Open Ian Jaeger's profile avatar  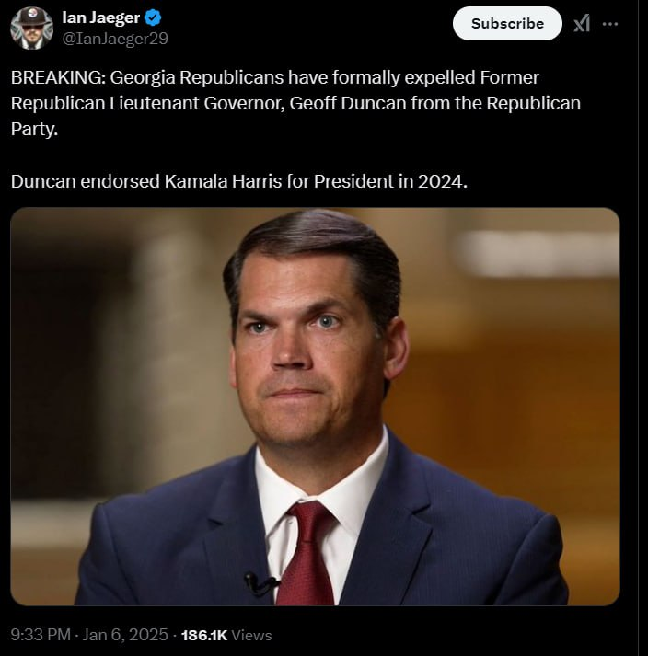pyautogui.click(x=31, y=28)
